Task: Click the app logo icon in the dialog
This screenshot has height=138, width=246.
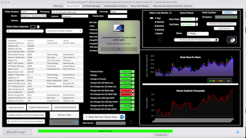Action: [119, 28]
